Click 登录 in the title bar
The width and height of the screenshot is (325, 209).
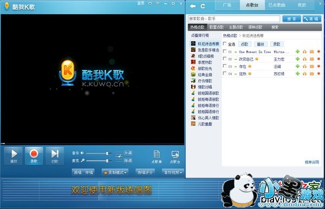(x=141, y=3)
